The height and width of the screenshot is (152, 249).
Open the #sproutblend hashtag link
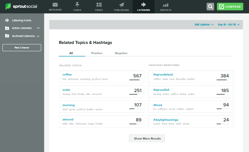[x=163, y=75]
